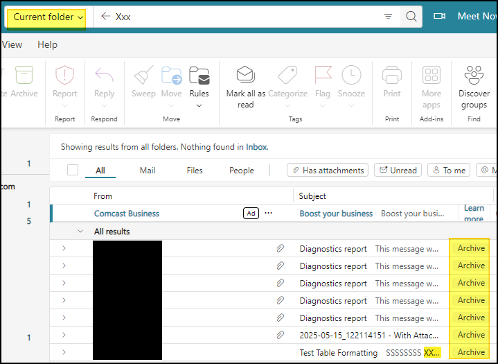Viewport: 498px width, 364px height.
Task: Click the Archive ribbon icon
Action: (24, 75)
